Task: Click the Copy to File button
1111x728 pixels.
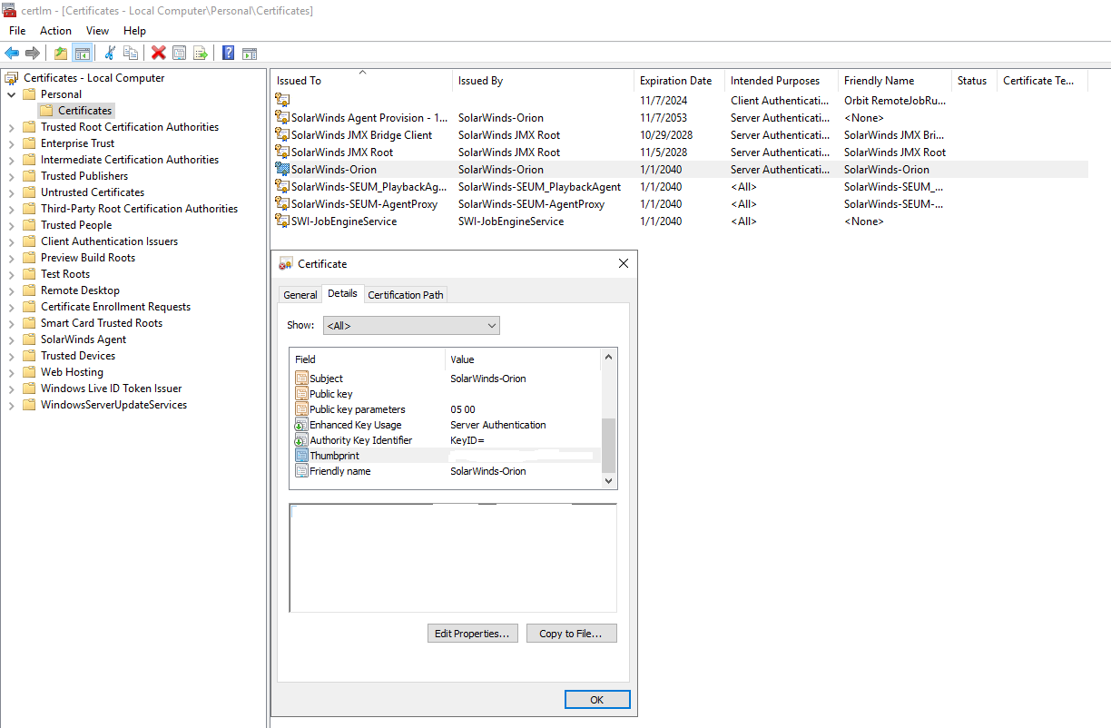Action: 571,633
